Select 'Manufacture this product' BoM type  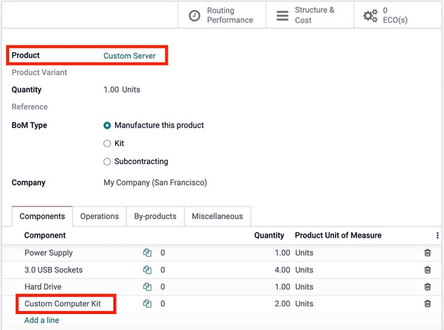coord(108,126)
